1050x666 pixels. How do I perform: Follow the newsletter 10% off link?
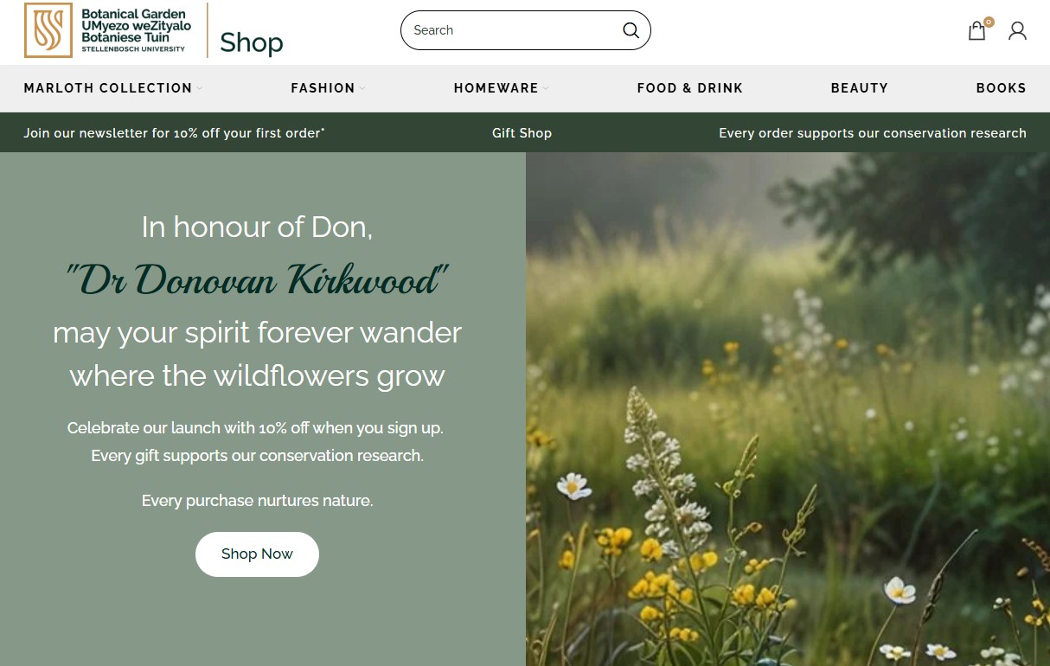(x=174, y=133)
